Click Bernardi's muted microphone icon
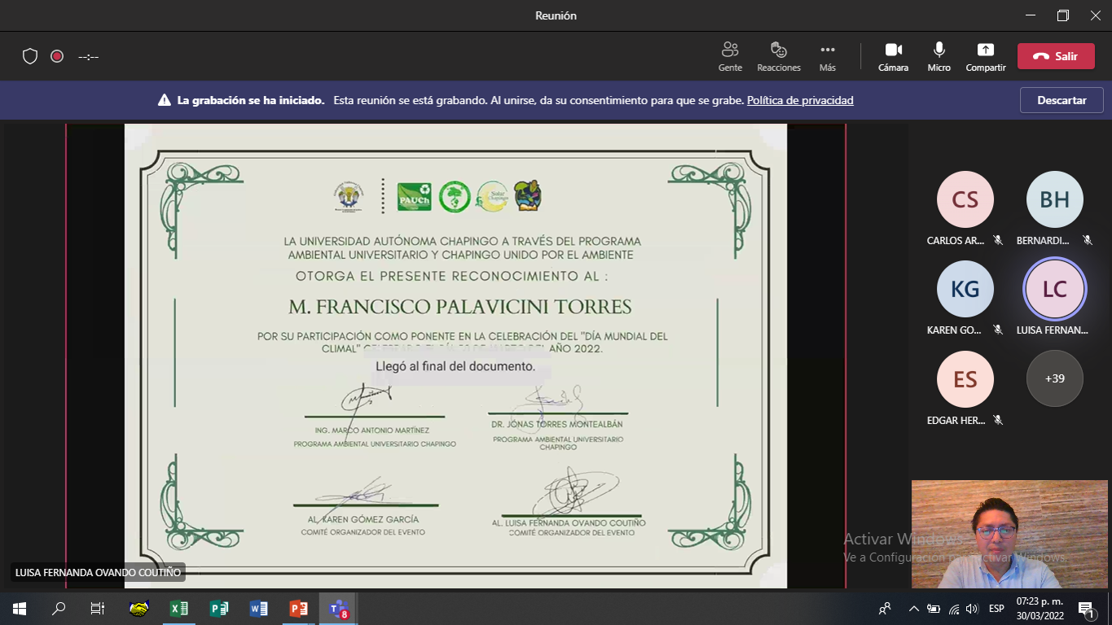The height and width of the screenshot is (625, 1112). click(1087, 240)
